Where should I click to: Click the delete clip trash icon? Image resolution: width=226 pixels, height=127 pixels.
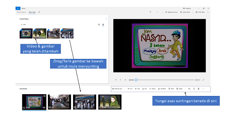198,89
